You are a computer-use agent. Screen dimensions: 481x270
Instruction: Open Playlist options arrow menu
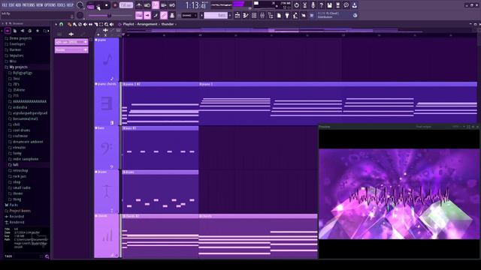click(x=56, y=24)
